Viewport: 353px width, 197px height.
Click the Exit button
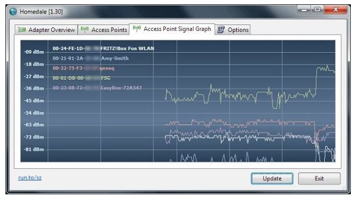pyautogui.click(x=319, y=179)
